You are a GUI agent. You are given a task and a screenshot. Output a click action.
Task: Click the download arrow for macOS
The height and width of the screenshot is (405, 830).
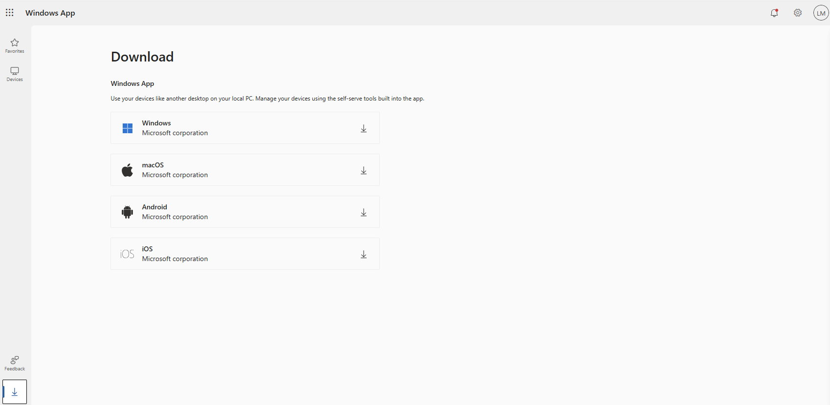(364, 170)
